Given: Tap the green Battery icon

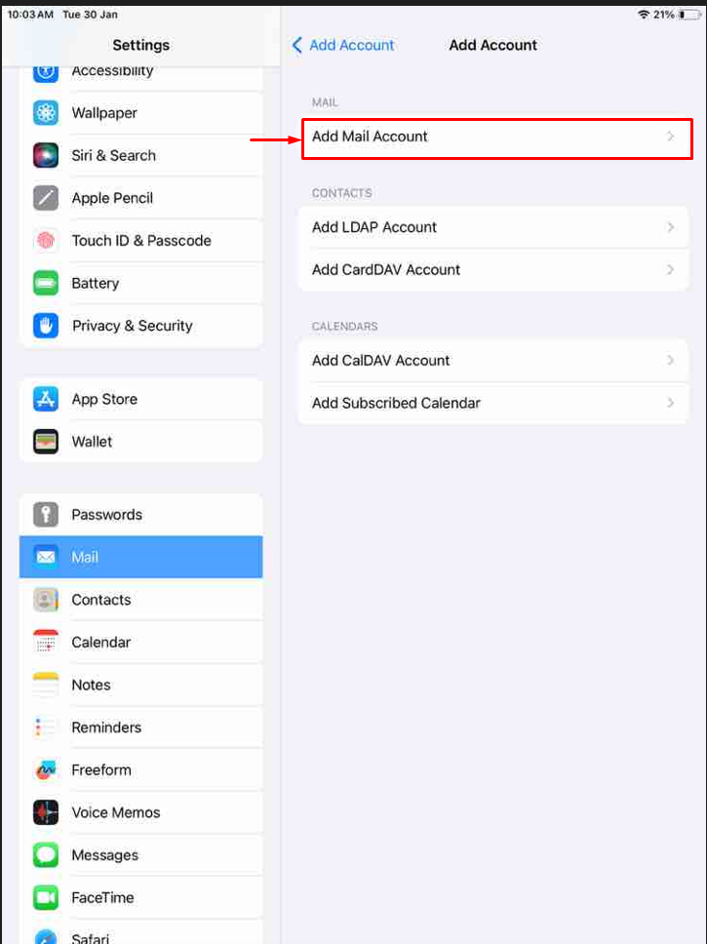Looking at the screenshot, I should point(46,283).
